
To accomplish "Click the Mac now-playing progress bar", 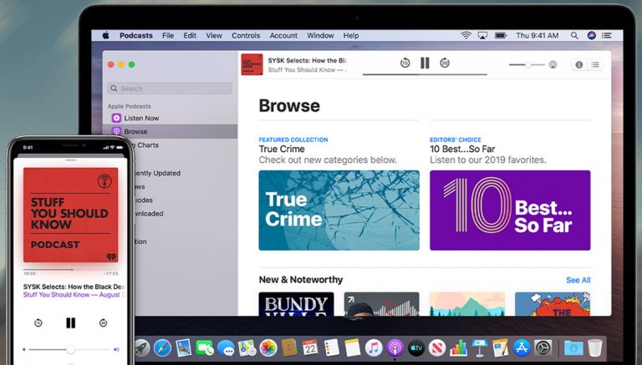I will click(425, 75).
